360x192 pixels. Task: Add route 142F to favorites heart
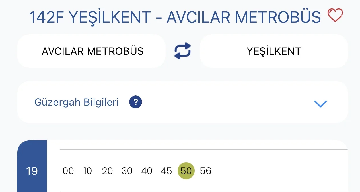tap(335, 15)
